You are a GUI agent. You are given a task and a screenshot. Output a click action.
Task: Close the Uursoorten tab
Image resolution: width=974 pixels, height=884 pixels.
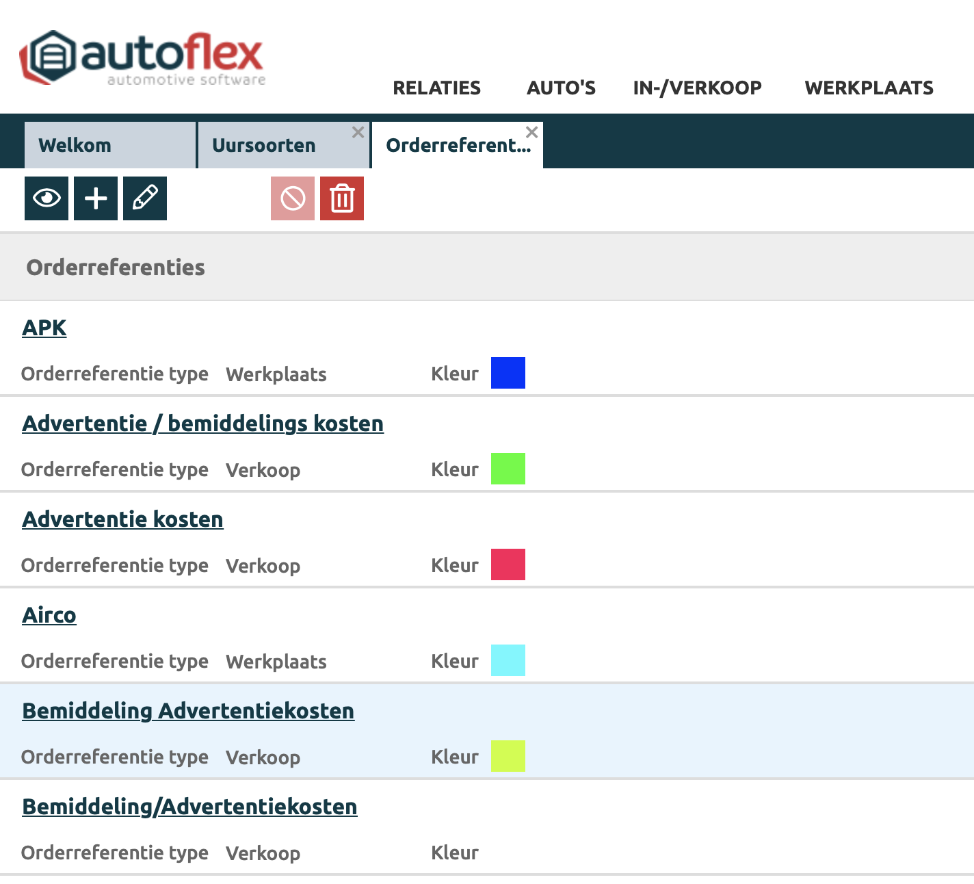click(x=358, y=133)
